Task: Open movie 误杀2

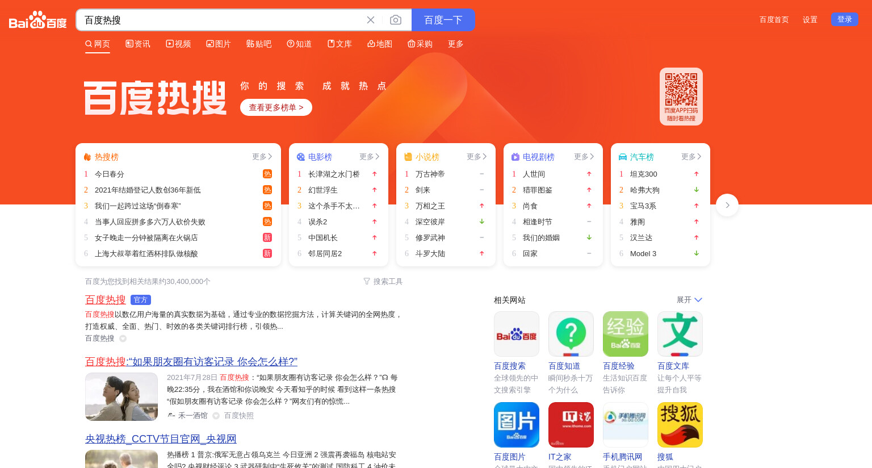Action: (318, 222)
